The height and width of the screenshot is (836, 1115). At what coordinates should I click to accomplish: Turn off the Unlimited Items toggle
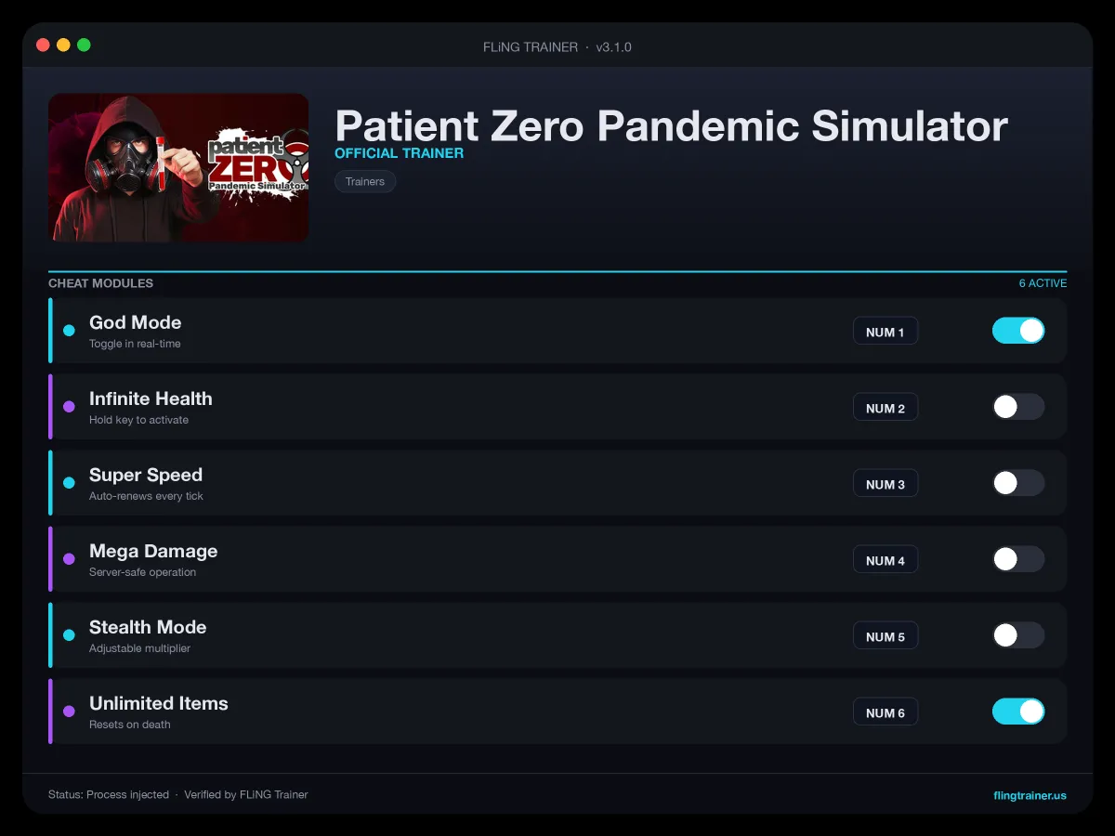(1018, 712)
